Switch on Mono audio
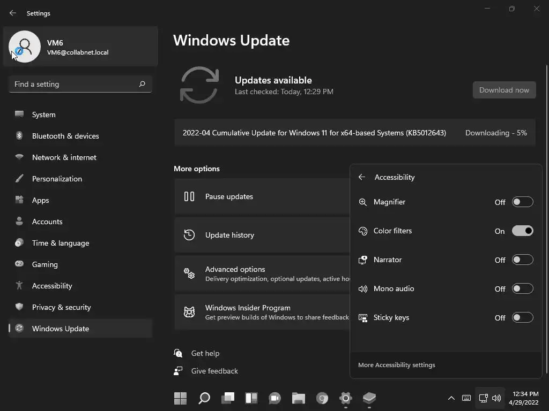Image resolution: width=549 pixels, height=411 pixels. (x=522, y=288)
